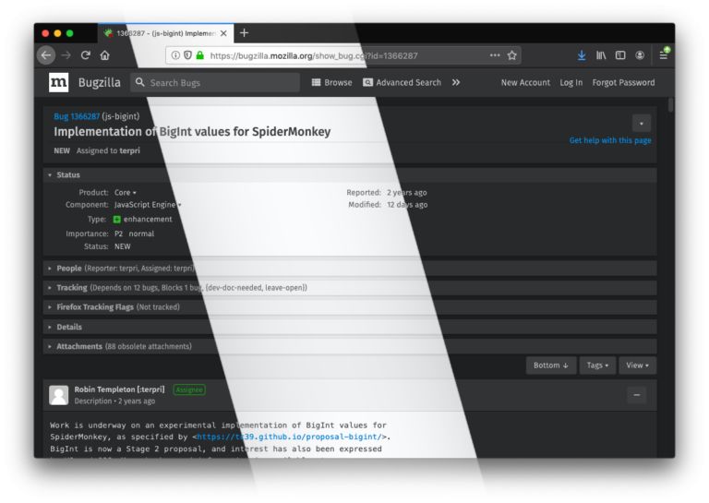Click the 'Modified: 12 days ago' value
The height and width of the screenshot is (503, 709).
tap(407, 205)
